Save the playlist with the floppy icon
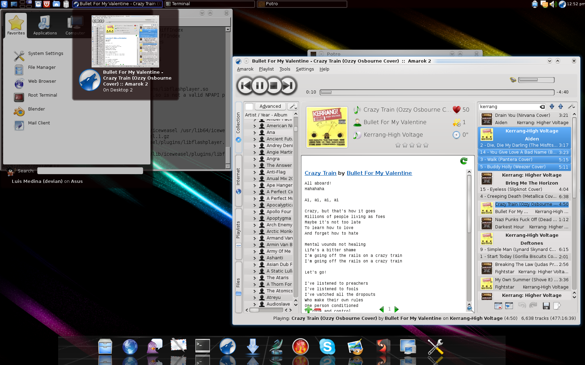The height and width of the screenshot is (365, 585). click(x=546, y=306)
